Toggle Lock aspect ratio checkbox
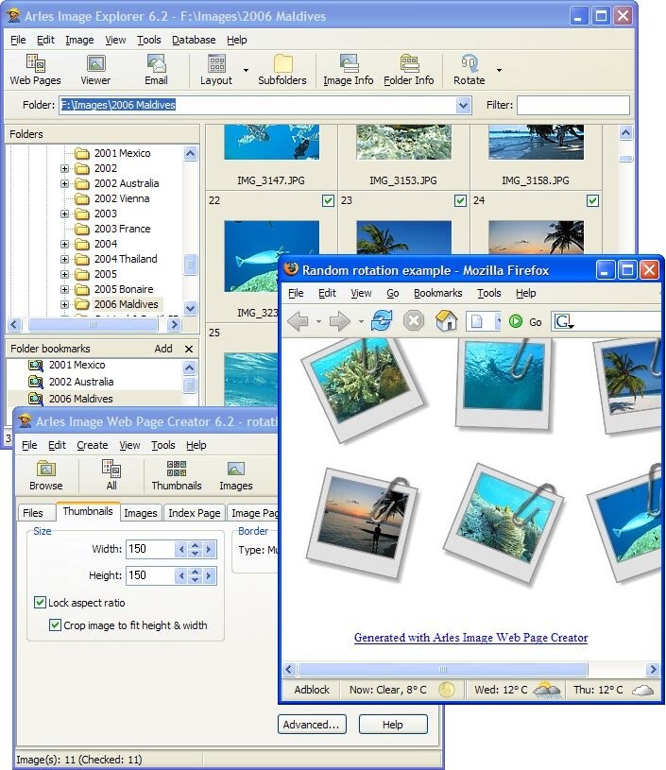 tap(40, 602)
